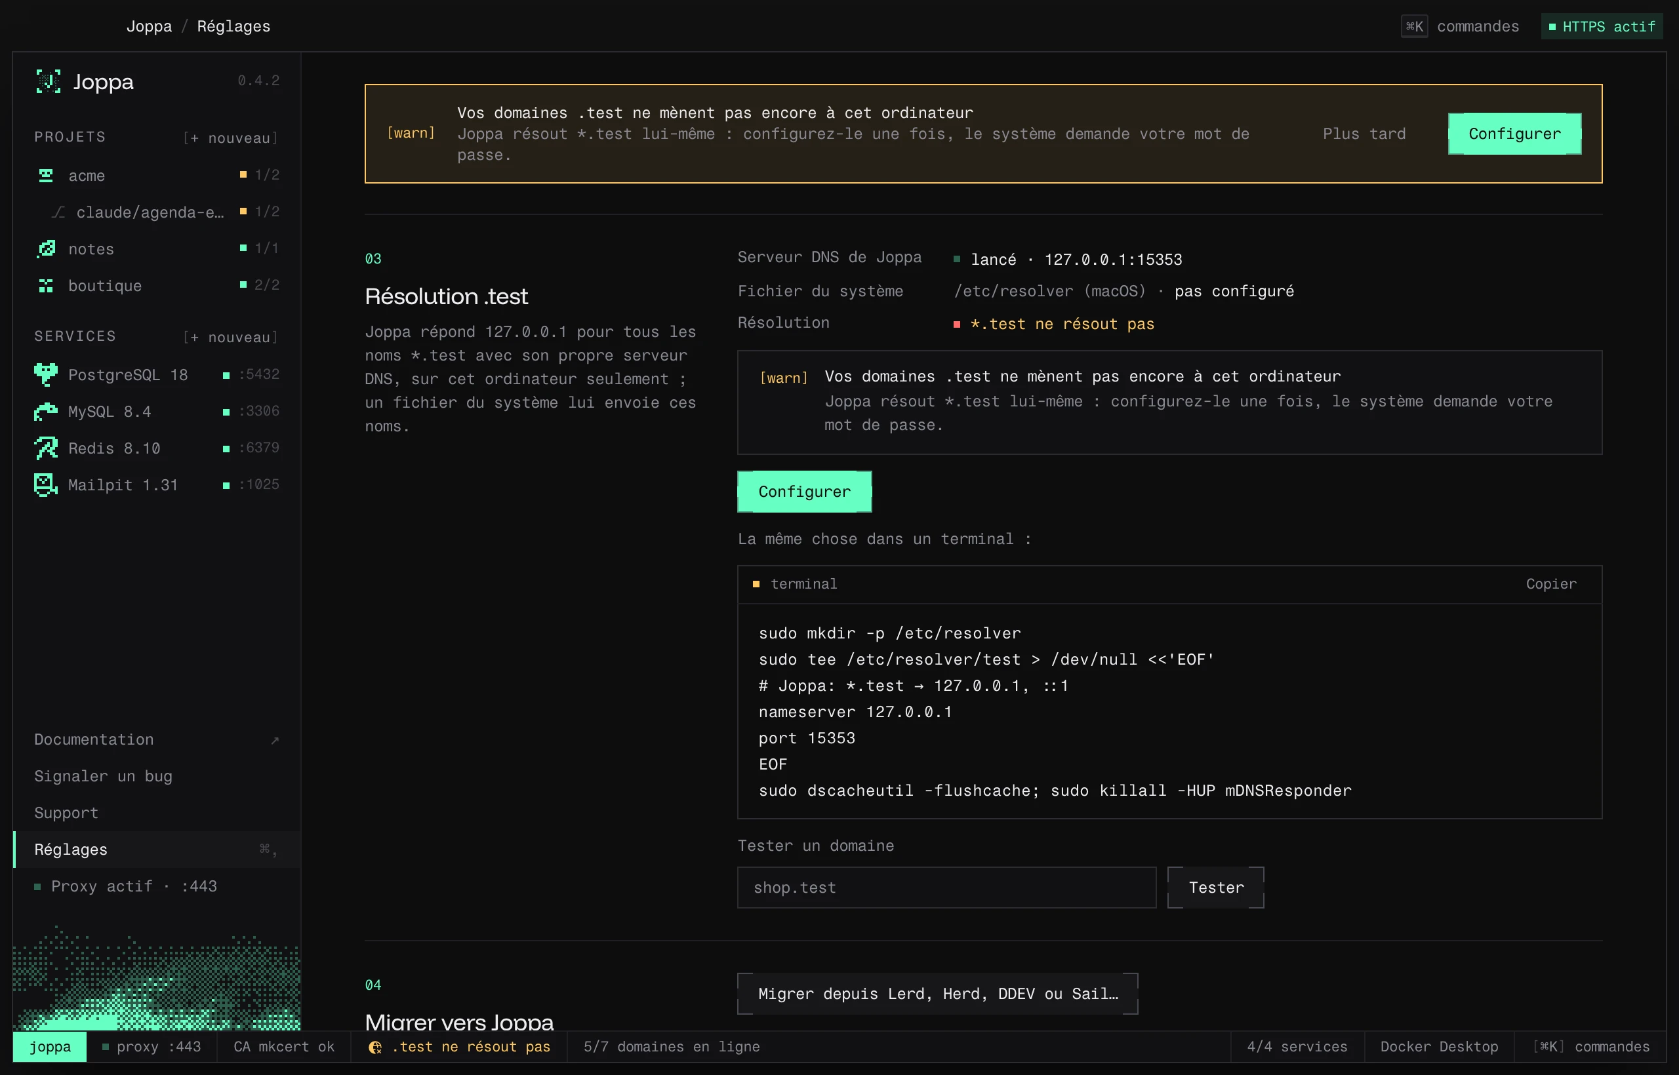Click the PostgreSQL 18 elephant icon
The height and width of the screenshot is (1075, 1679).
click(x=46, y=375)
